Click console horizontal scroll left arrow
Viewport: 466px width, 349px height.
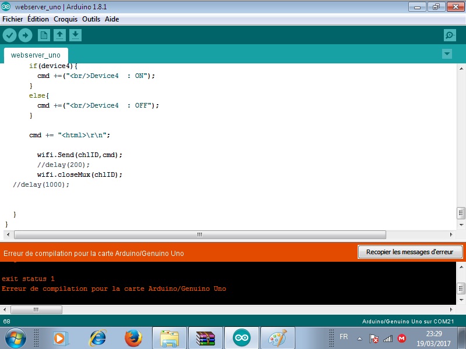pos(5,309)
